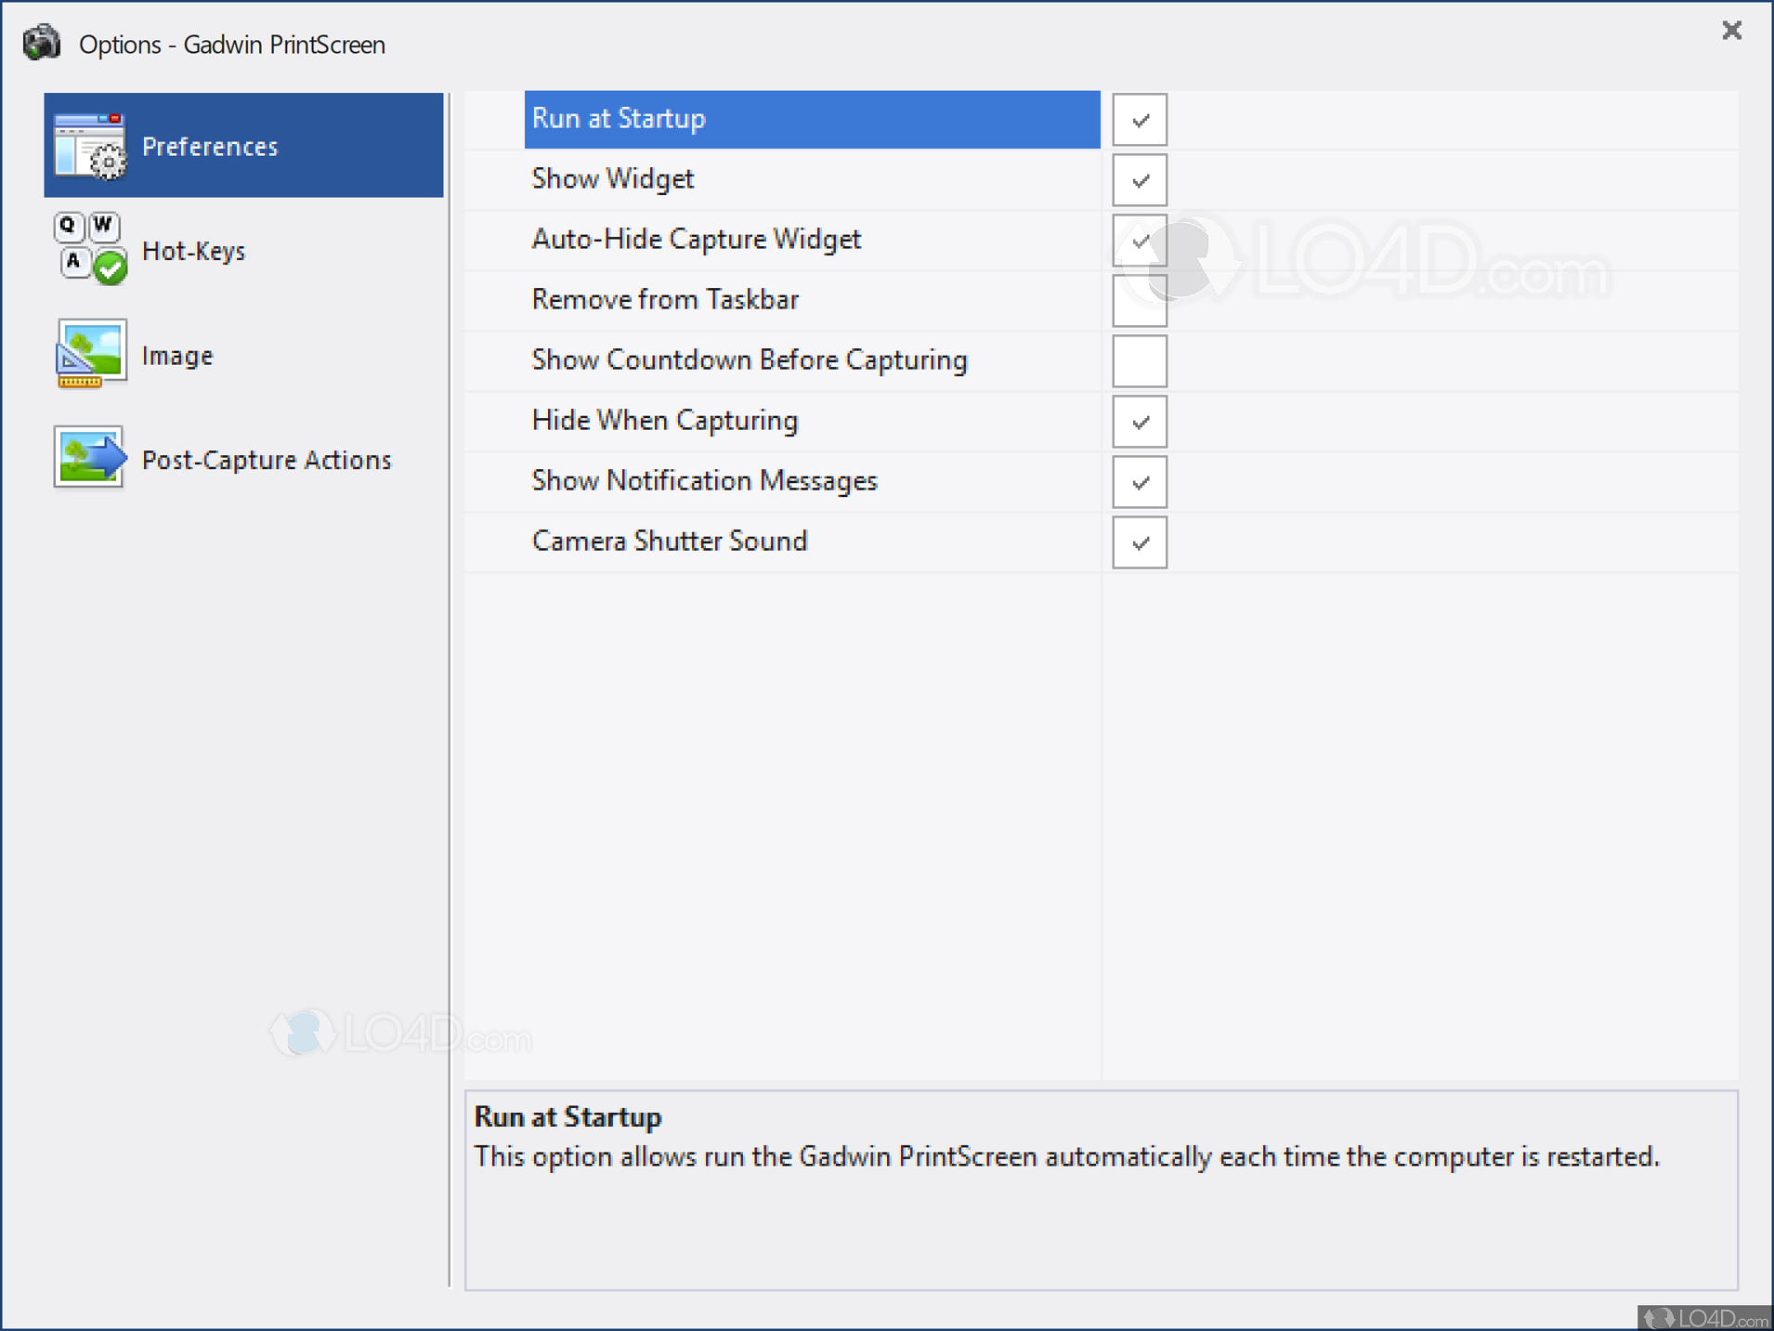
Task: Toggle Auto-Hide Capture Widget checkbox
Action: click(1140, 240)
